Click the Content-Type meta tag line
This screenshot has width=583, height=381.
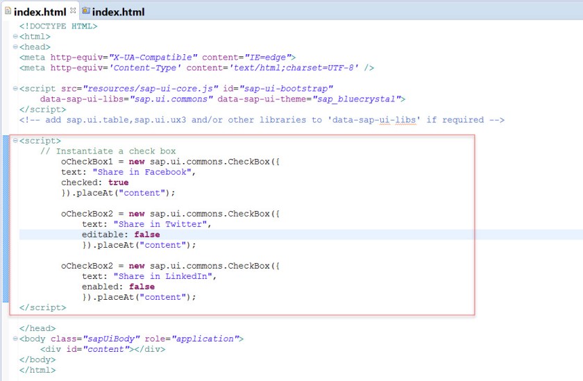(196, 67)
